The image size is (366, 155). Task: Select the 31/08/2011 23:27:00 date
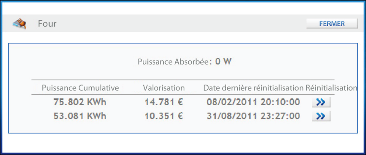click(x=253, y=116)
